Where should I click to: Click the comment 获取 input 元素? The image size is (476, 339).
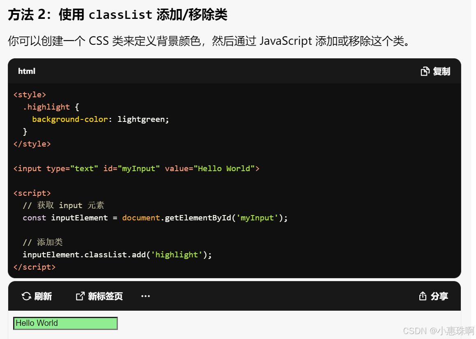tap(63, 206)
